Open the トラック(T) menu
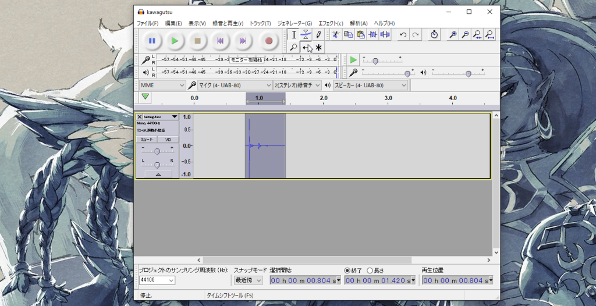 pyautogui.click(x=260, y=23)
